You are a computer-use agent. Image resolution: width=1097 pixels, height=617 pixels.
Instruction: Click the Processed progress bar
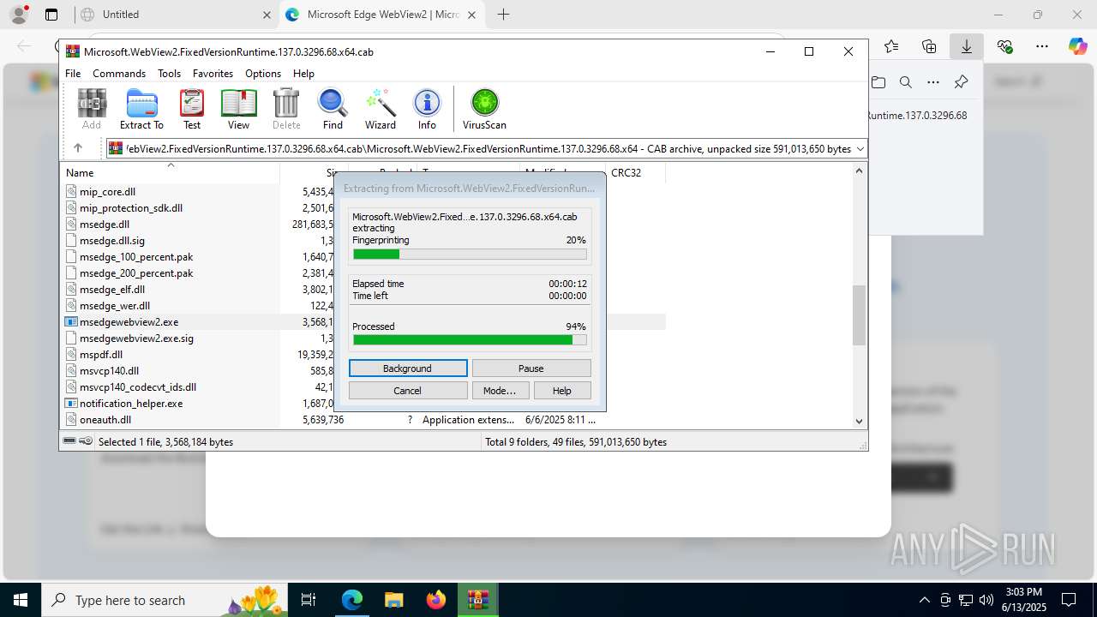point(470,340)
